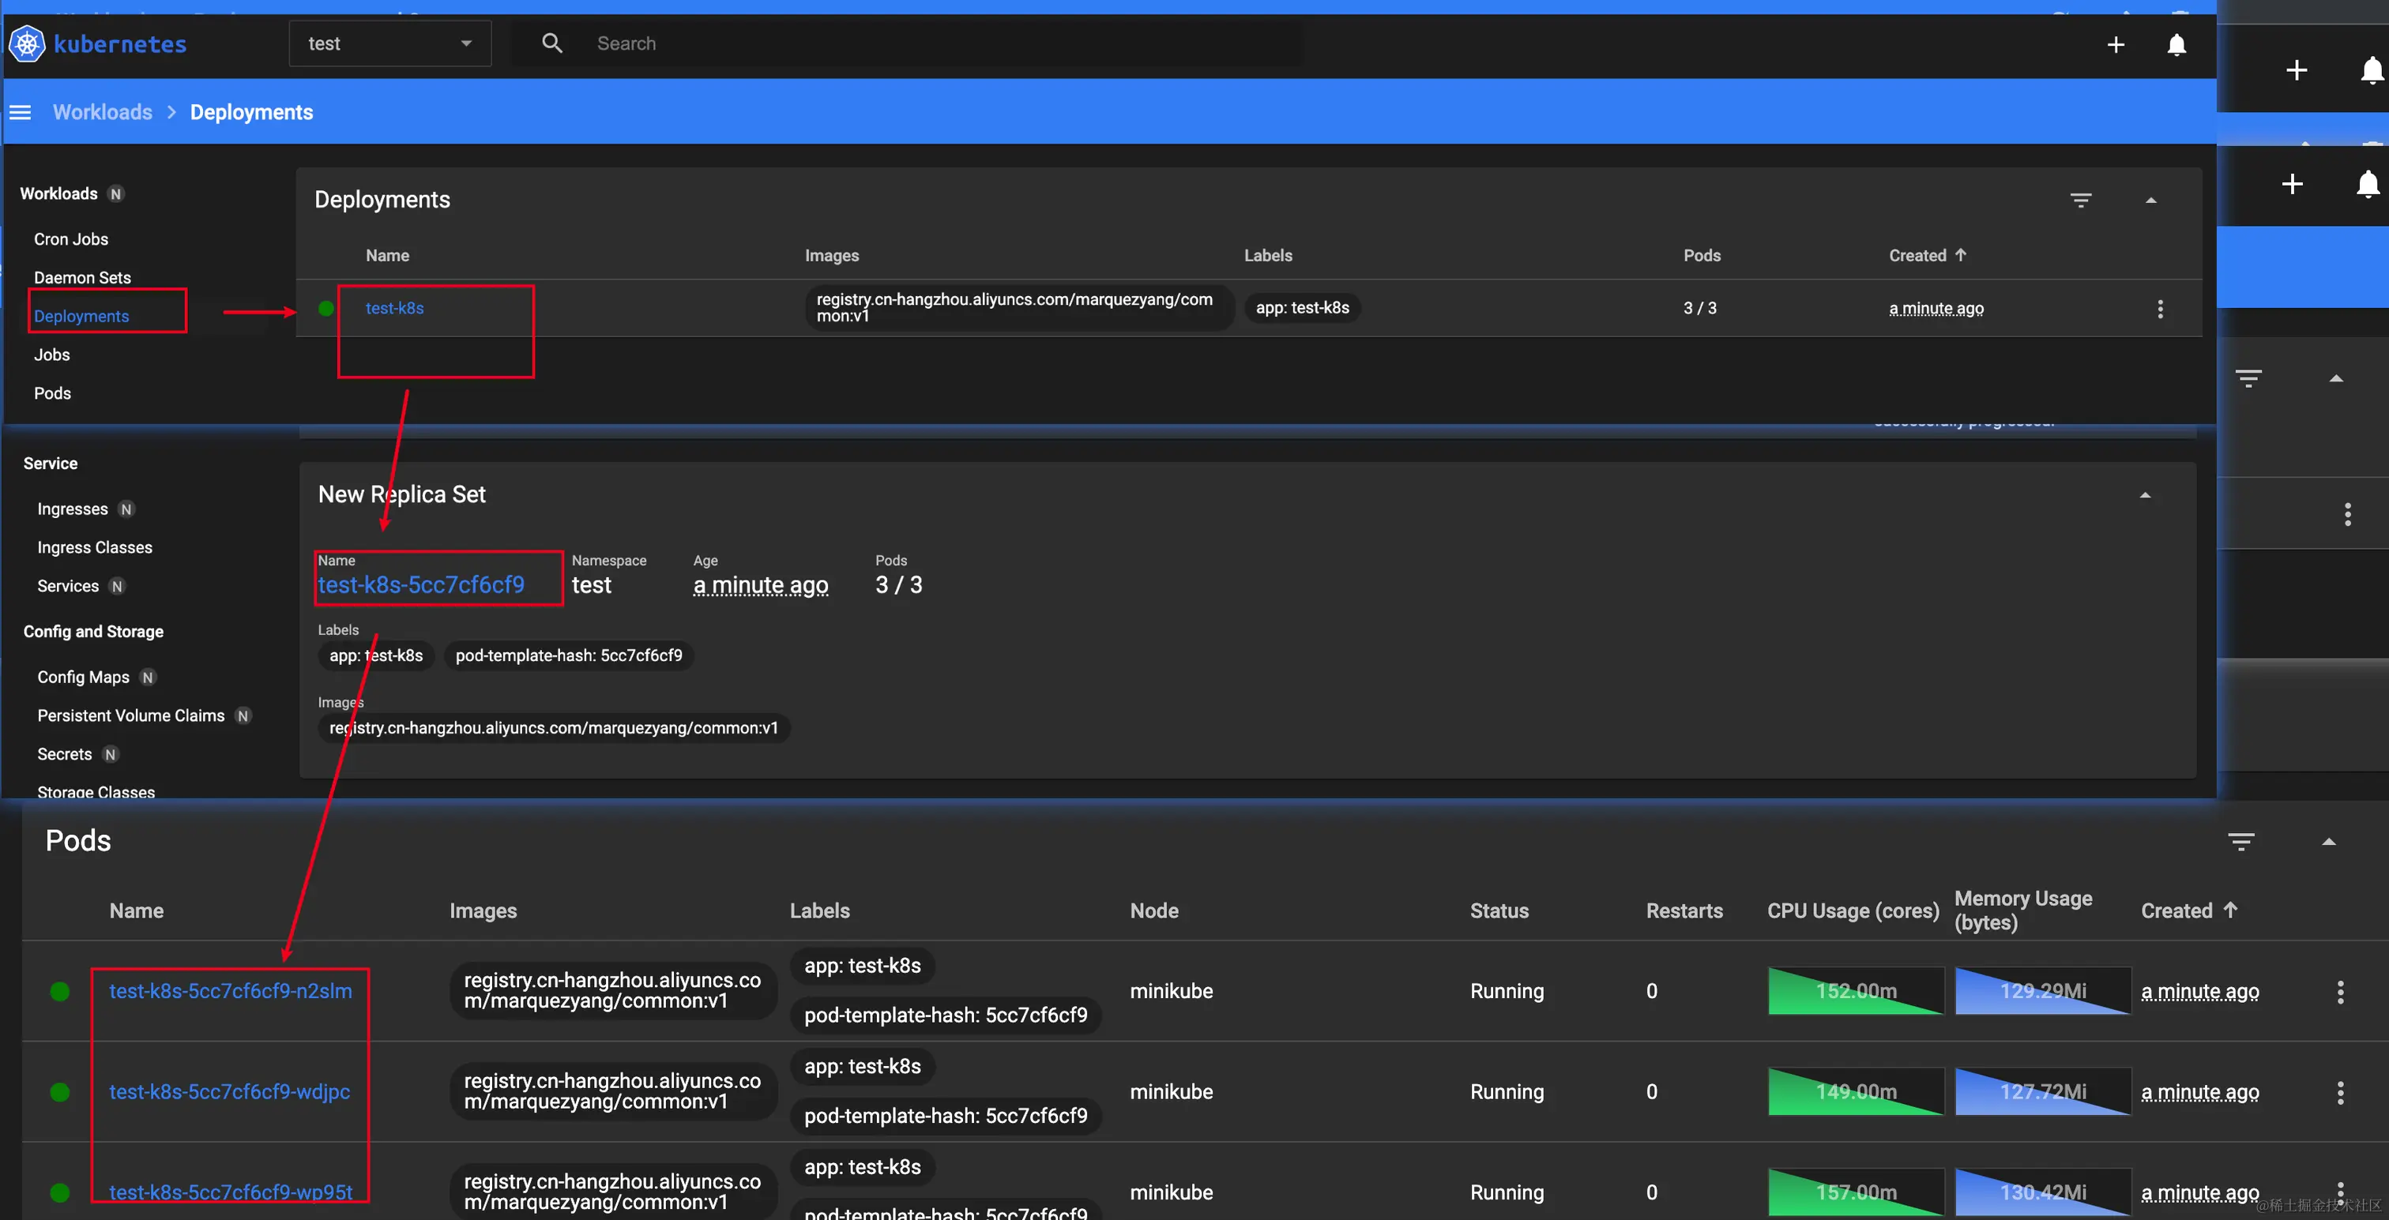Select Cron Jobs in the sidebar
The height and width of the screenshot is (1220, 2389).
click(71, 239)
